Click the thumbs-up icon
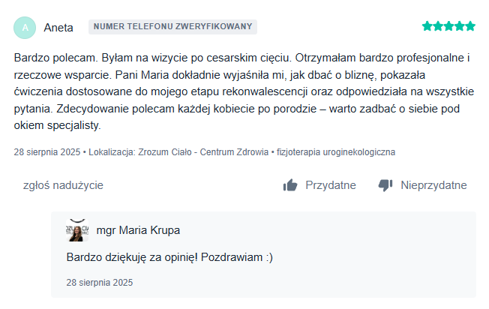This screenshot has width=489, height=309. click(290, 185)
